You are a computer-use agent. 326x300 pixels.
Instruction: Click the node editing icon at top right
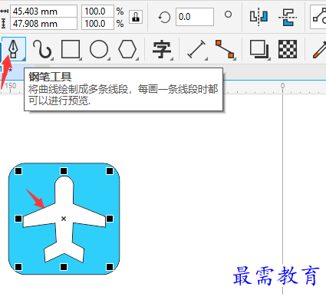pos(319,17)
